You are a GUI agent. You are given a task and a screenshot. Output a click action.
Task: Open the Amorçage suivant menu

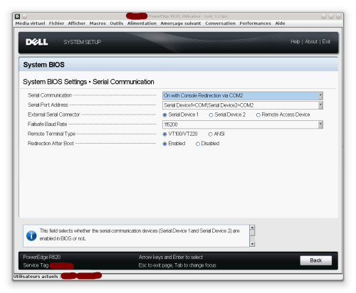[181, 23]
